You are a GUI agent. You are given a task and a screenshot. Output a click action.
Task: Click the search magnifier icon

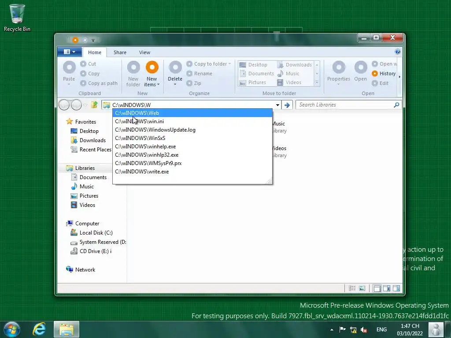(396, 105)
